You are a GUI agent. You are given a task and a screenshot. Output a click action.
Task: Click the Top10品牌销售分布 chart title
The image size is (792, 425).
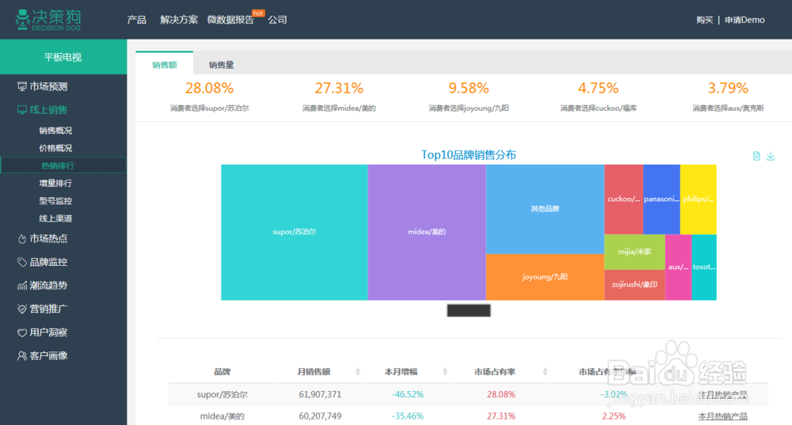pyautogui.click(x=469, y=155)
